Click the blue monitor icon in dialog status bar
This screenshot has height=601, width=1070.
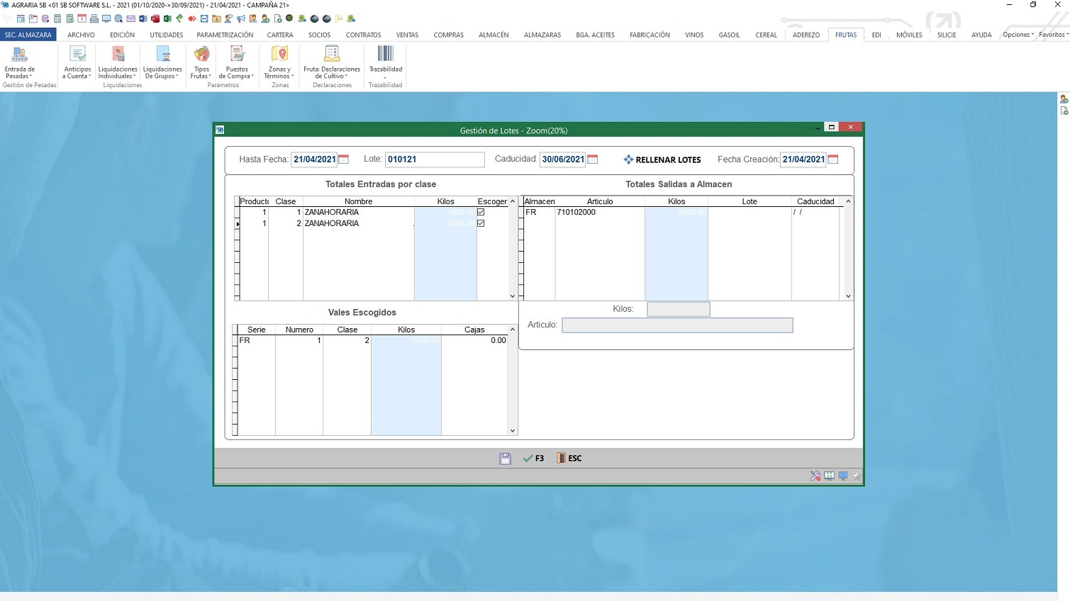point(843,476)
